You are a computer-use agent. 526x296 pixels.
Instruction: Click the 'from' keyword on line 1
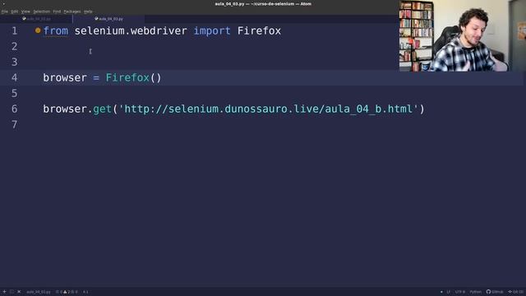pyautogui.click(x=56, y=31)
